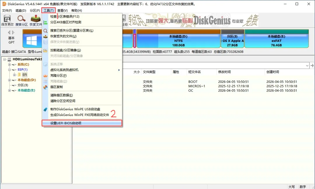Click the DiskGenius app icon in title bar

pyautogui.click(x=4, y=4)
